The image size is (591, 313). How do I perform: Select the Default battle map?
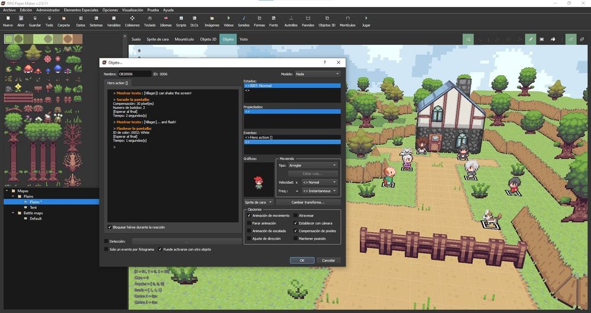(x=35, y=219)
